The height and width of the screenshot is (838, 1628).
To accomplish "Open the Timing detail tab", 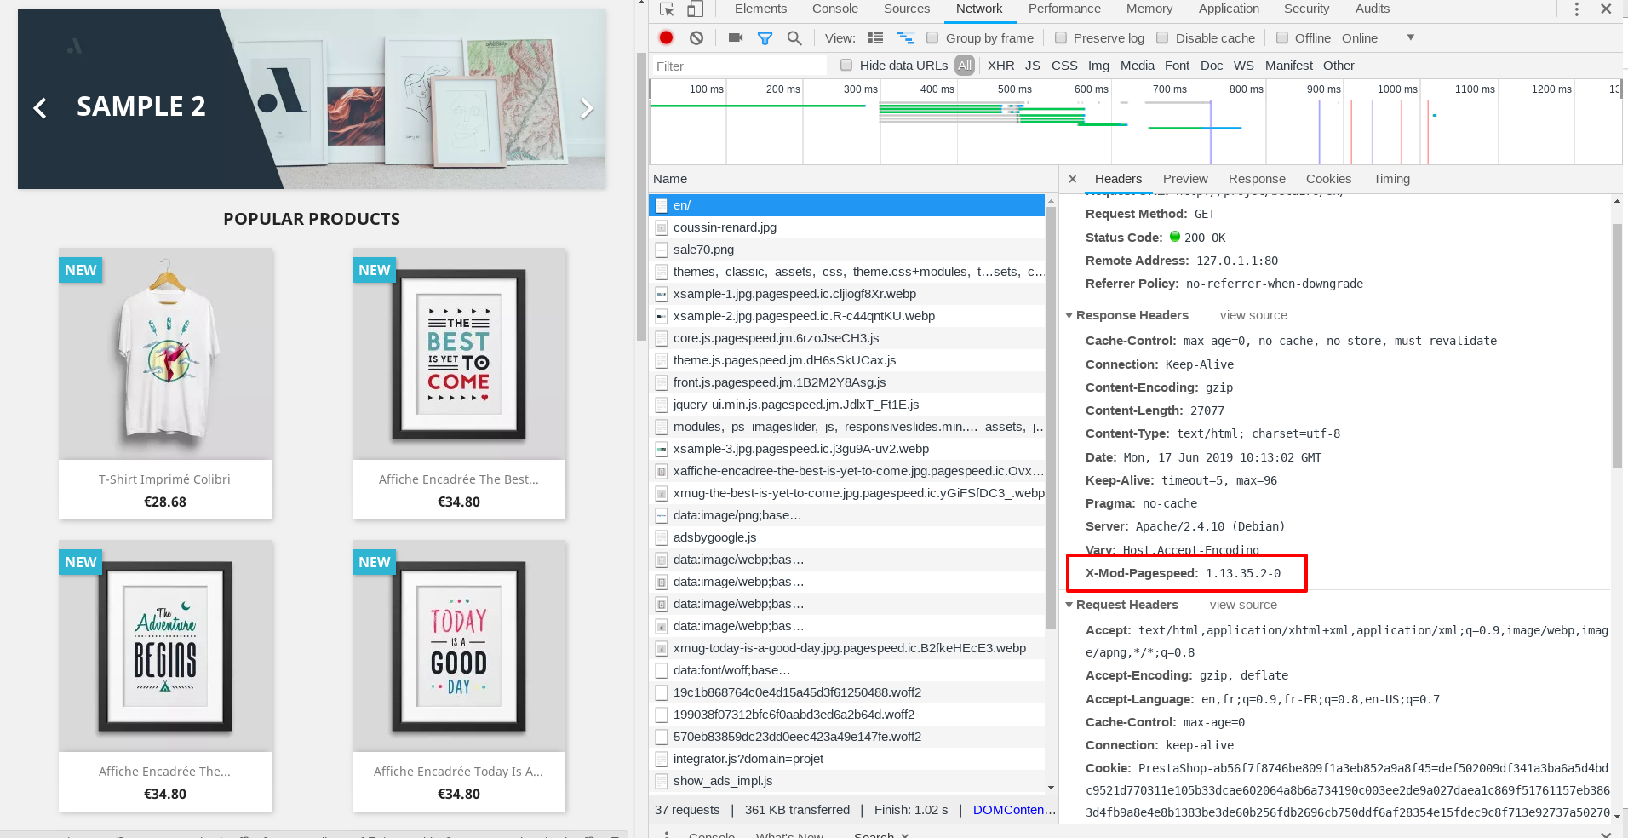I will [1391, 179].
